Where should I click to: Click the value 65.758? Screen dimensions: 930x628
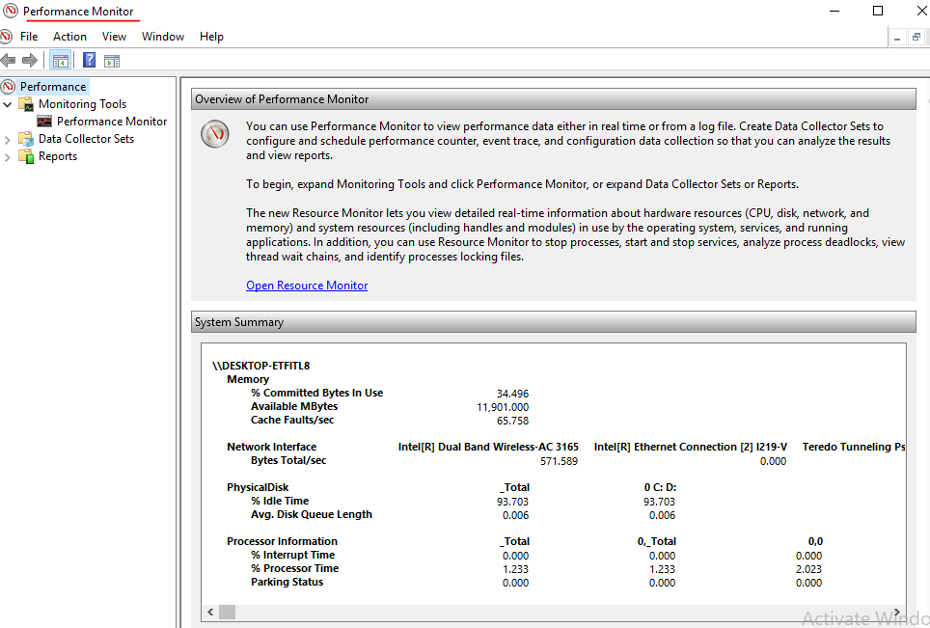pyautogui.click(x=512, y=421)
